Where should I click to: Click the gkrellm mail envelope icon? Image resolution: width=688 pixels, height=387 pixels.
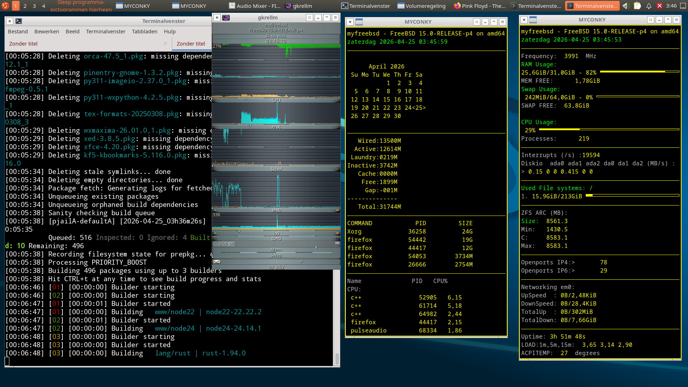(217, 261)
